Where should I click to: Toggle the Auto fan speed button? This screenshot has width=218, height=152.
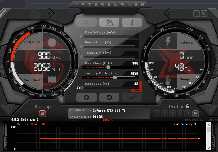coord(137,90)
